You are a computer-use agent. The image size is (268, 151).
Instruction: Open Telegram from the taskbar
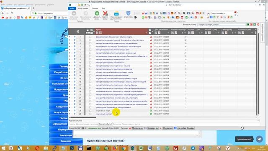[193, 148]
